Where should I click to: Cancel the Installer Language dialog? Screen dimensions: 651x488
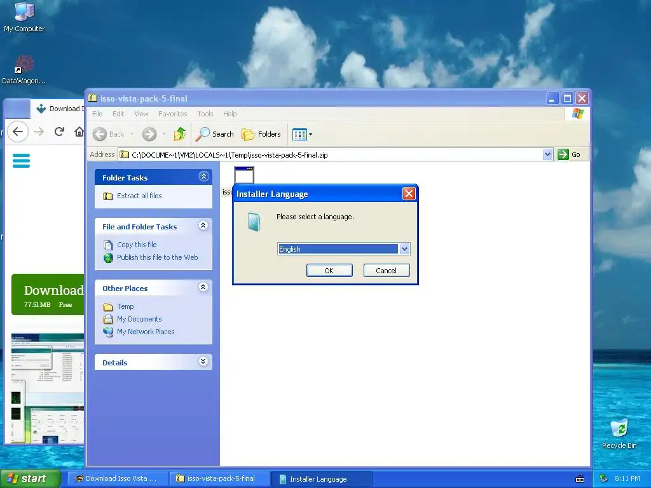click(x=386, y=271)
